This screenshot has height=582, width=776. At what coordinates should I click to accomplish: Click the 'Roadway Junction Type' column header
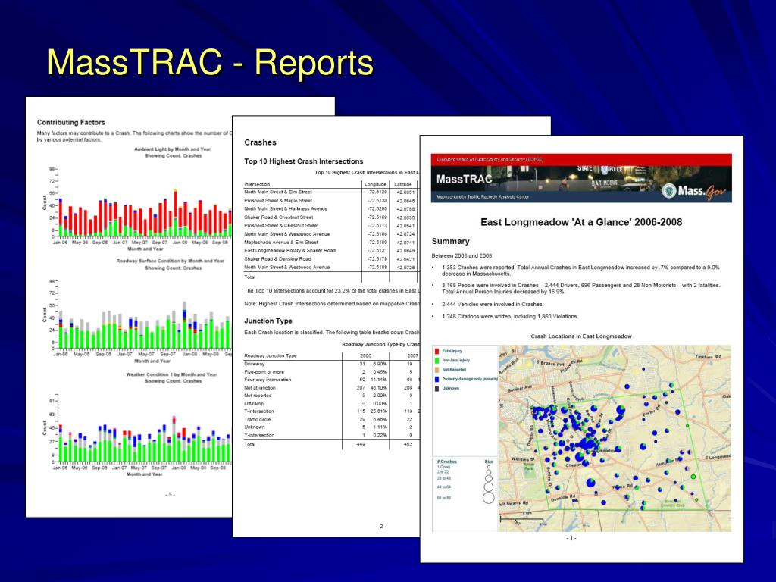tap(271, 355)
